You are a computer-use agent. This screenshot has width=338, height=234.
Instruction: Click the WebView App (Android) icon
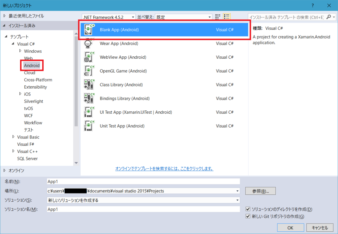tap(89, 57)
